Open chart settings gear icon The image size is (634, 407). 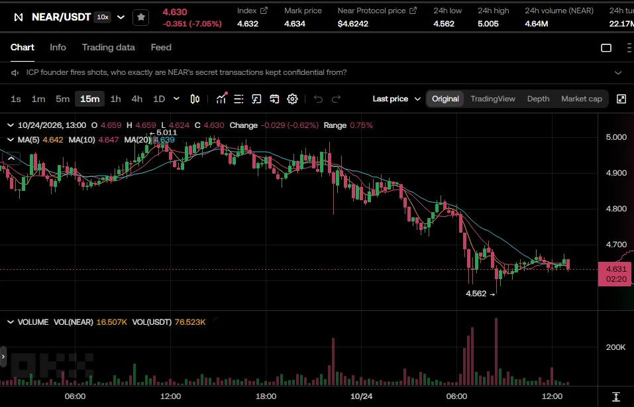(x=292, y=99)
